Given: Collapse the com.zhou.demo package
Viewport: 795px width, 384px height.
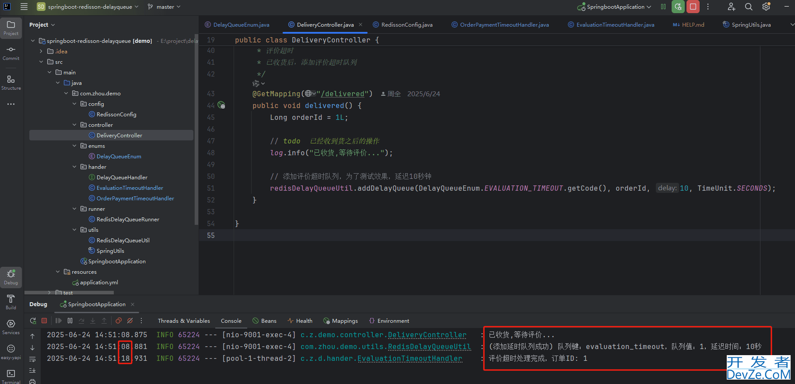Looking at the screenshot, I should coord(66,93).
